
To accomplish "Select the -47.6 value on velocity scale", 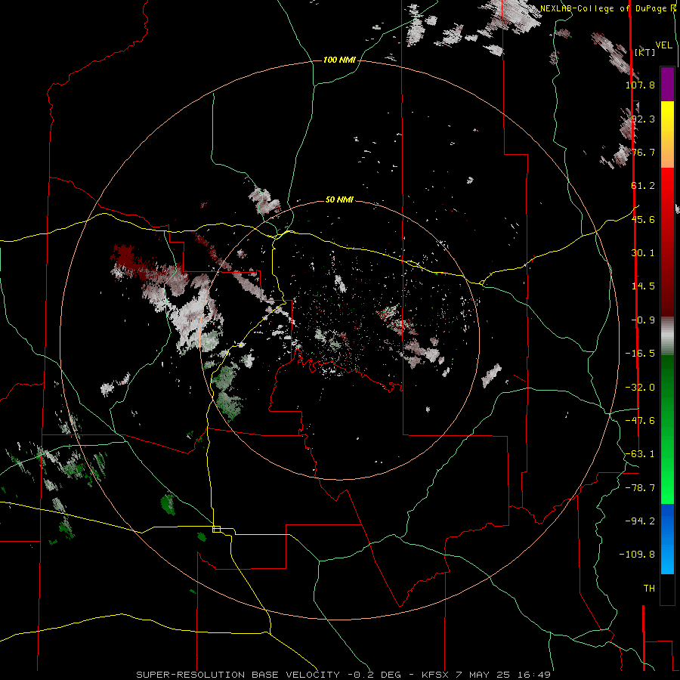I will pyautogui.click(x=640, y=421).
